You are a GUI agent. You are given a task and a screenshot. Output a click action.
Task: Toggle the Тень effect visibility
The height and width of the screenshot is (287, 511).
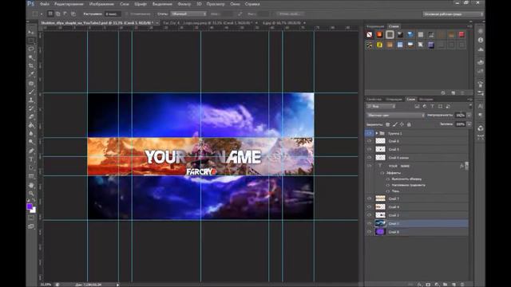pos(388,191)
